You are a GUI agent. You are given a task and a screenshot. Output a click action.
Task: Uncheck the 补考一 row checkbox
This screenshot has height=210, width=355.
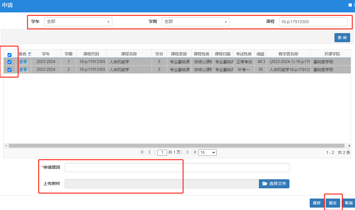[9, 70]
